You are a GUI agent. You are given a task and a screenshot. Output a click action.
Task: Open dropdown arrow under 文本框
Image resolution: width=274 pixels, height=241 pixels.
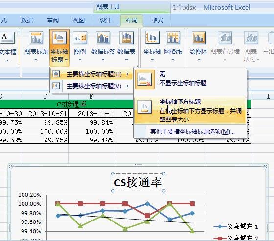pos(7,60)
